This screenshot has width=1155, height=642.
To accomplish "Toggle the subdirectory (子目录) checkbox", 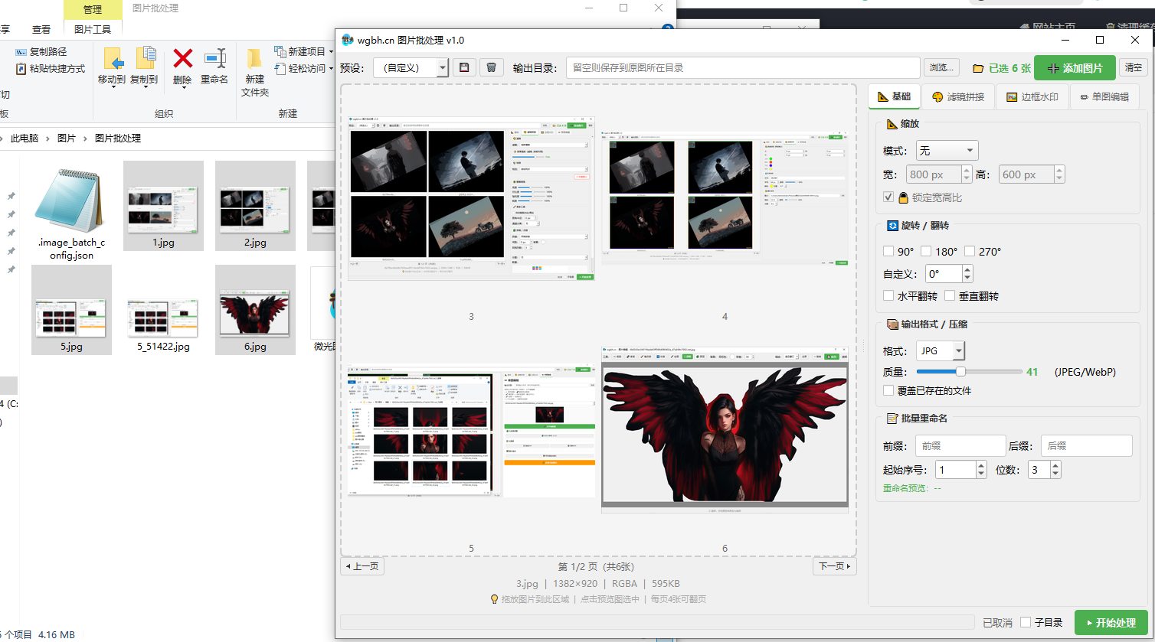I will coord(1026,622).
